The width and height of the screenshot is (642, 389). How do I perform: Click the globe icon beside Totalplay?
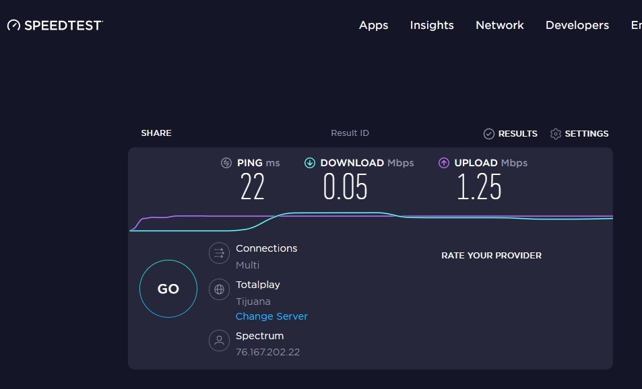tap(219, 290)
